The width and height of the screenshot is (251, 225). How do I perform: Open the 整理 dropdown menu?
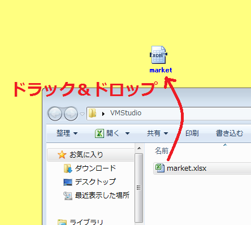(67, 133)
